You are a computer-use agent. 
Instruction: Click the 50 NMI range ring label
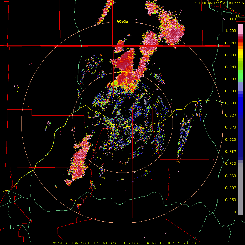122,72
